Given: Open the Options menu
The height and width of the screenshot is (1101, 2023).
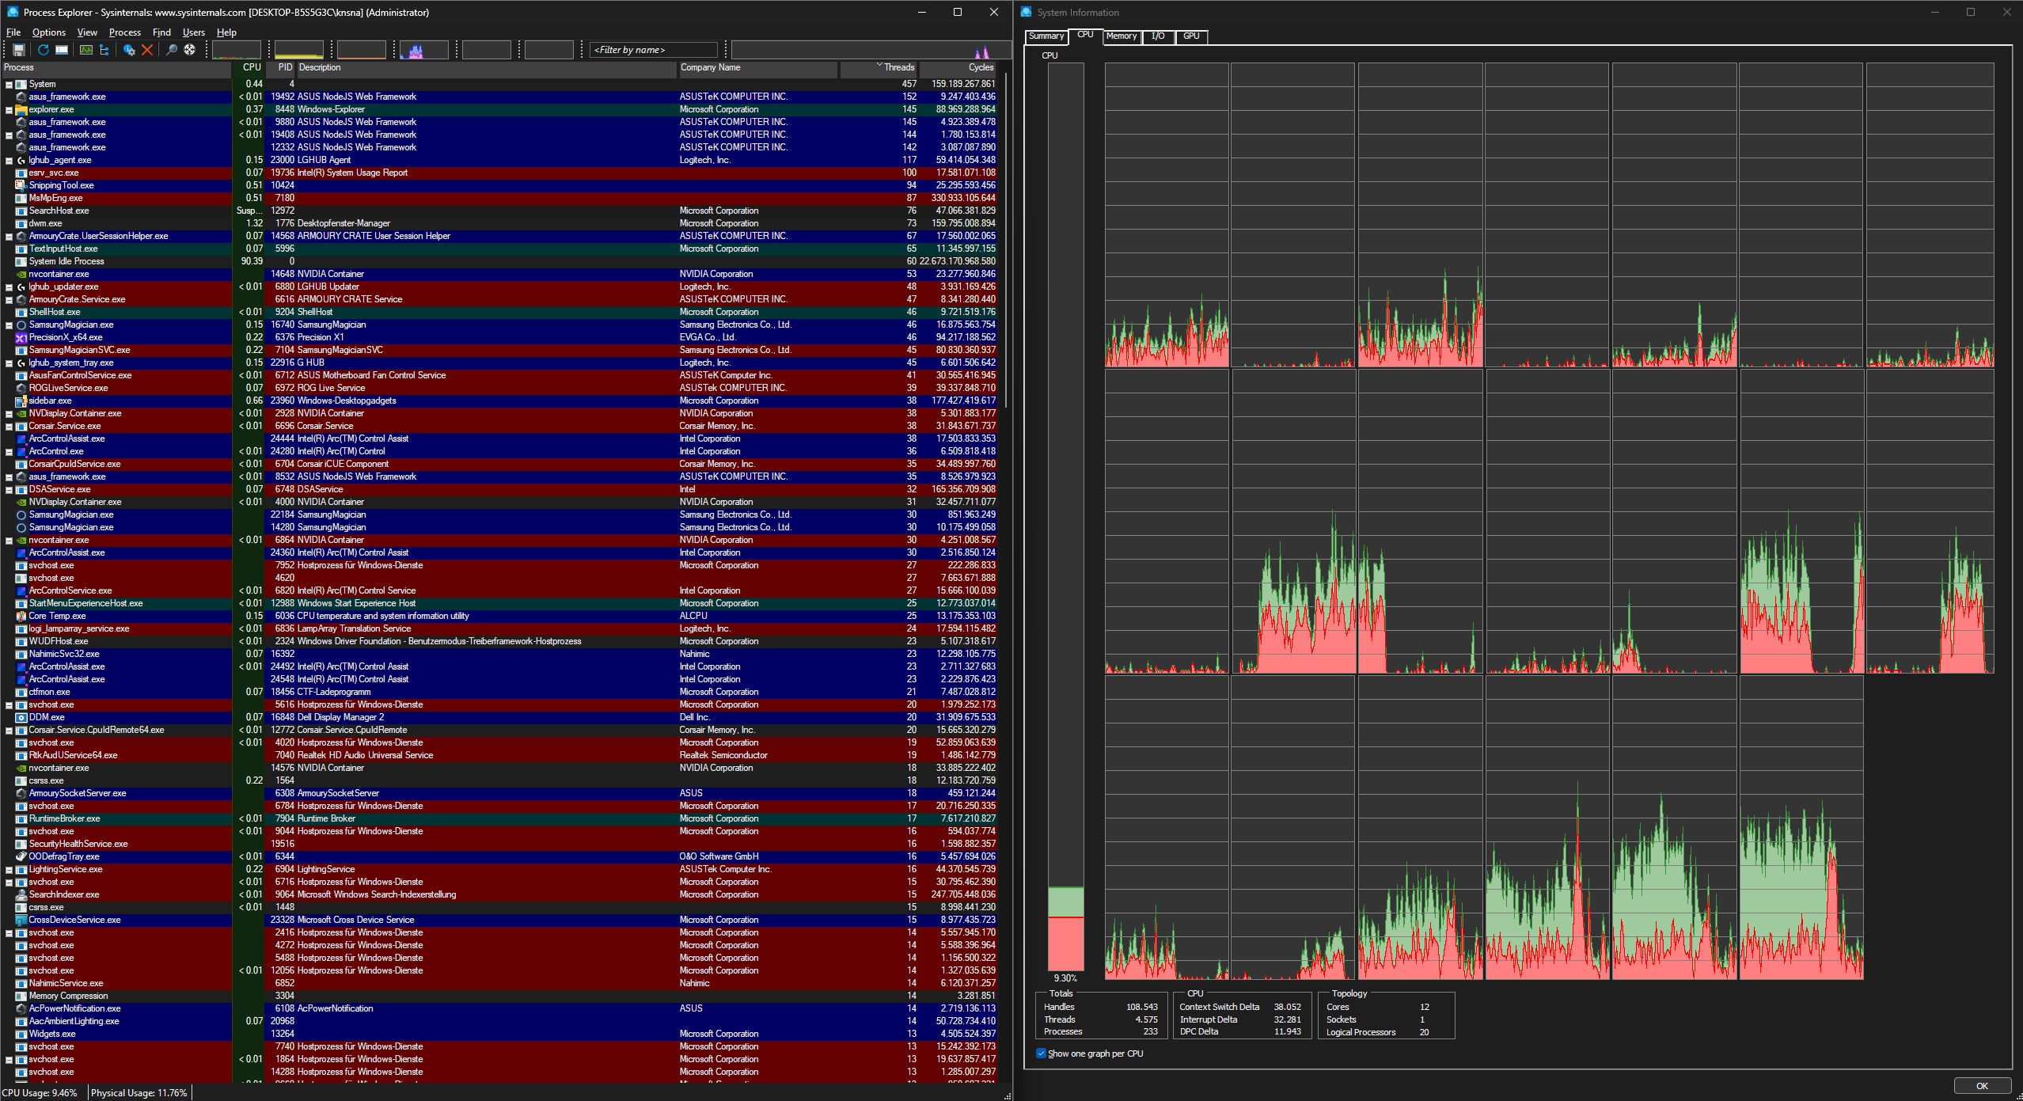Looking at the screenshot, I should (48, 32).
